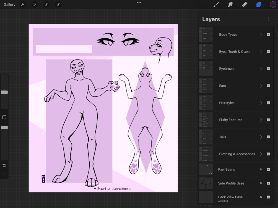Tap the undo arrow in sidebar
The image size is (278, 208).
[x=4, y=165]
